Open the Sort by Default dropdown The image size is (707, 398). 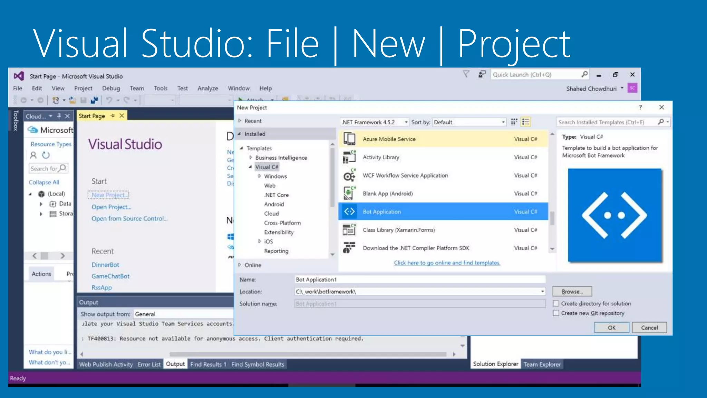pos(469,122)
